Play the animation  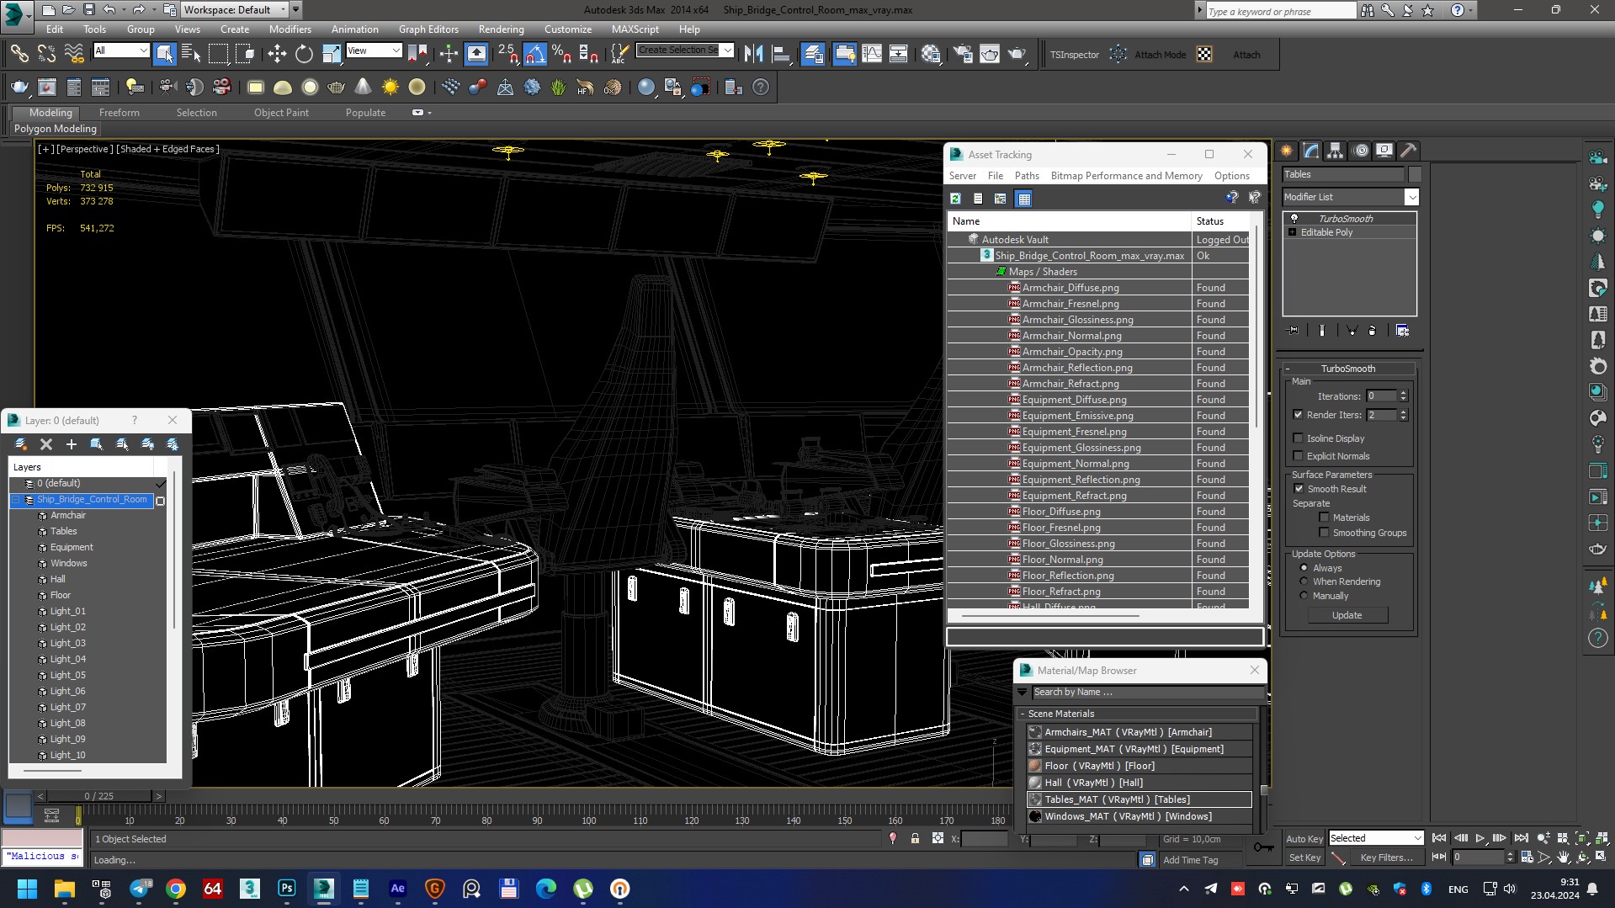coord(1480,838)
